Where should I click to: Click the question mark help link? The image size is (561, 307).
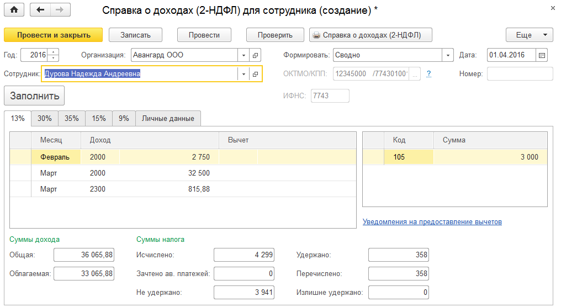coord(428,74)
